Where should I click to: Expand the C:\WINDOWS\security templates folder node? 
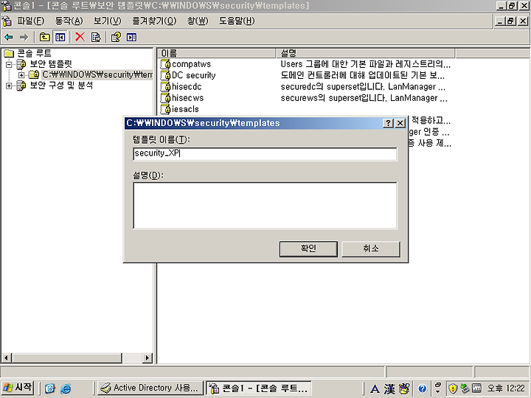[x=21, y=74]
